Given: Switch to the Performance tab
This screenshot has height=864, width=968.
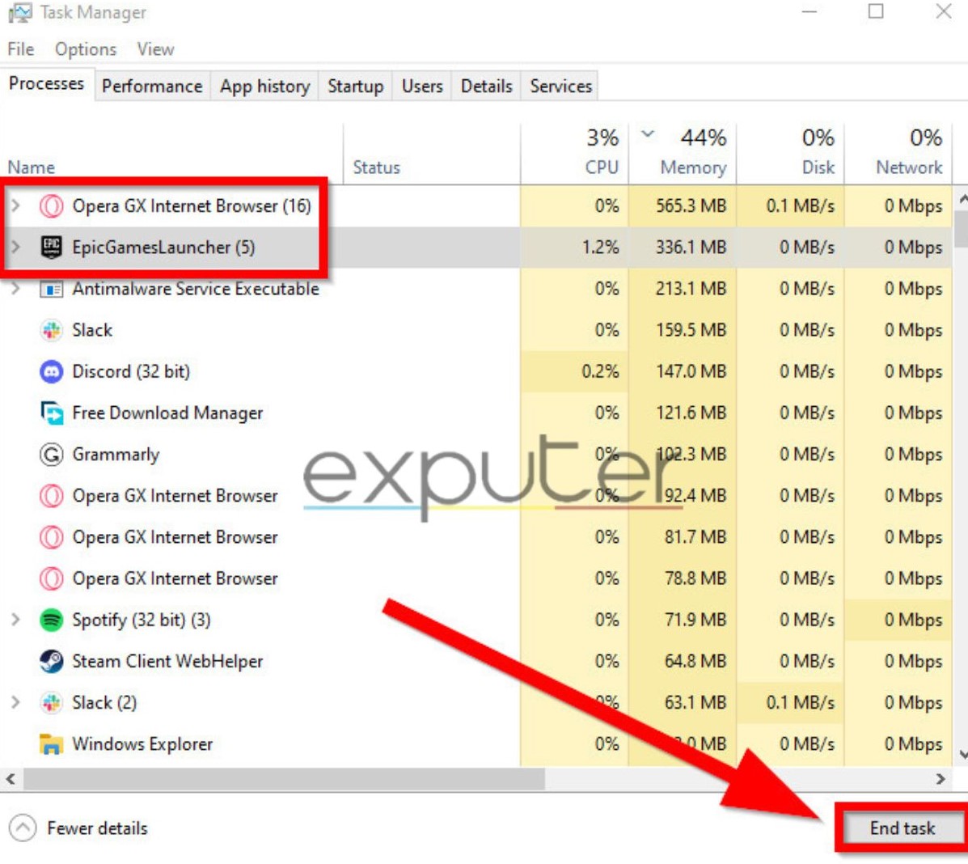Looking at the screenshot, I should tap(152, 86).
